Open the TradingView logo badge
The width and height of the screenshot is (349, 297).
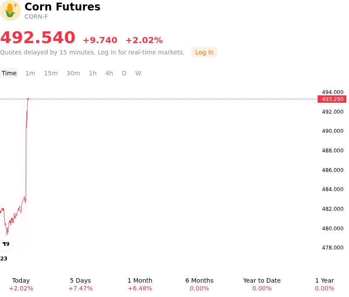pyautogui.click(x=6, y=244)
